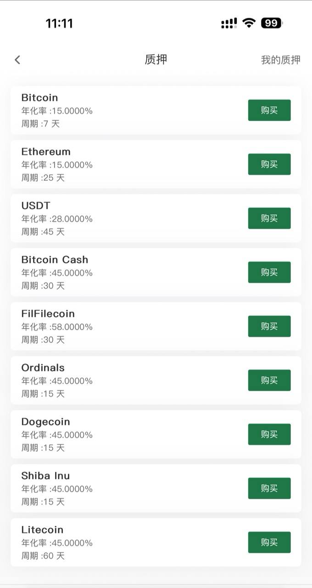Tap 购买 for FilFilecoin staking
Screen dimensions: 312x588
(269, 326)
